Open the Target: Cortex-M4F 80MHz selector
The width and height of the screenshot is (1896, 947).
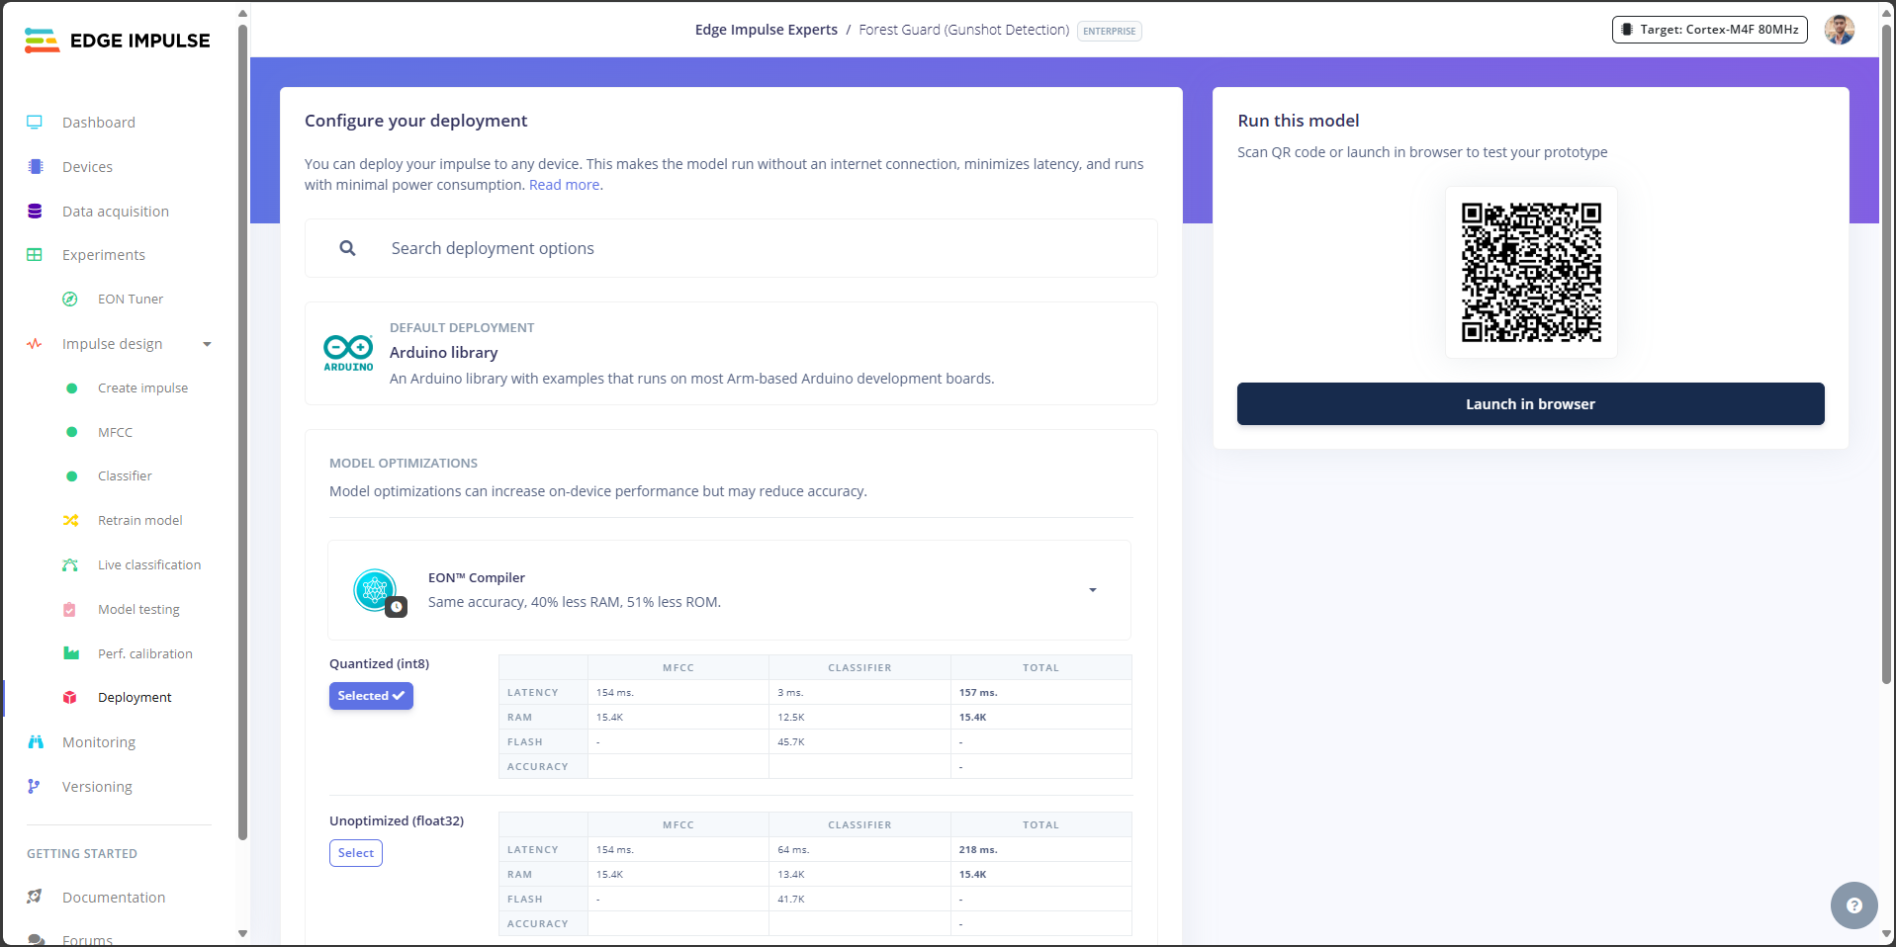point(1710,30)
